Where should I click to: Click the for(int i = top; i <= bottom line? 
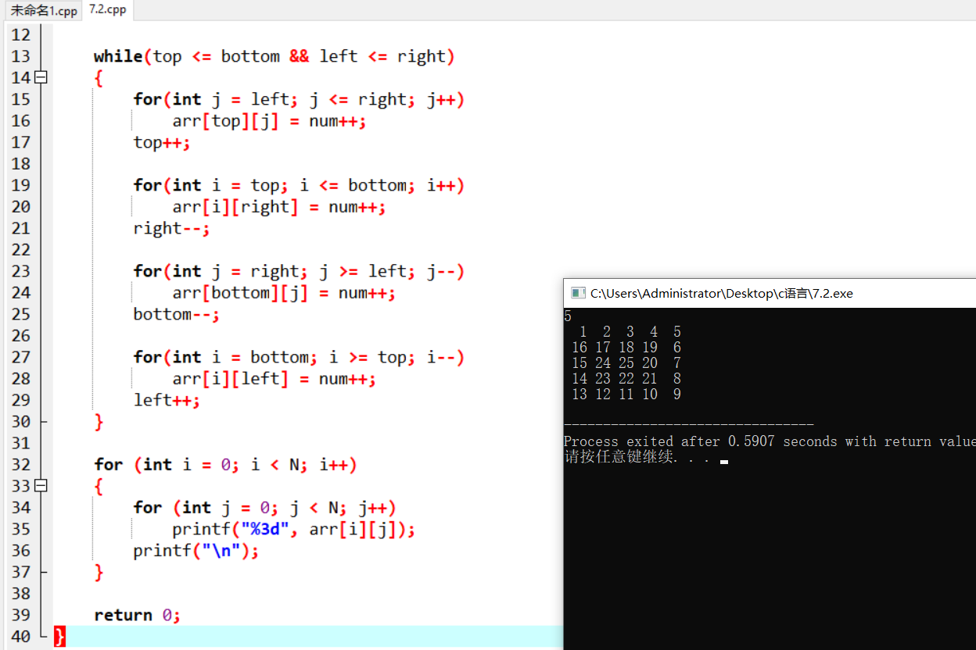tap(299, 185)
